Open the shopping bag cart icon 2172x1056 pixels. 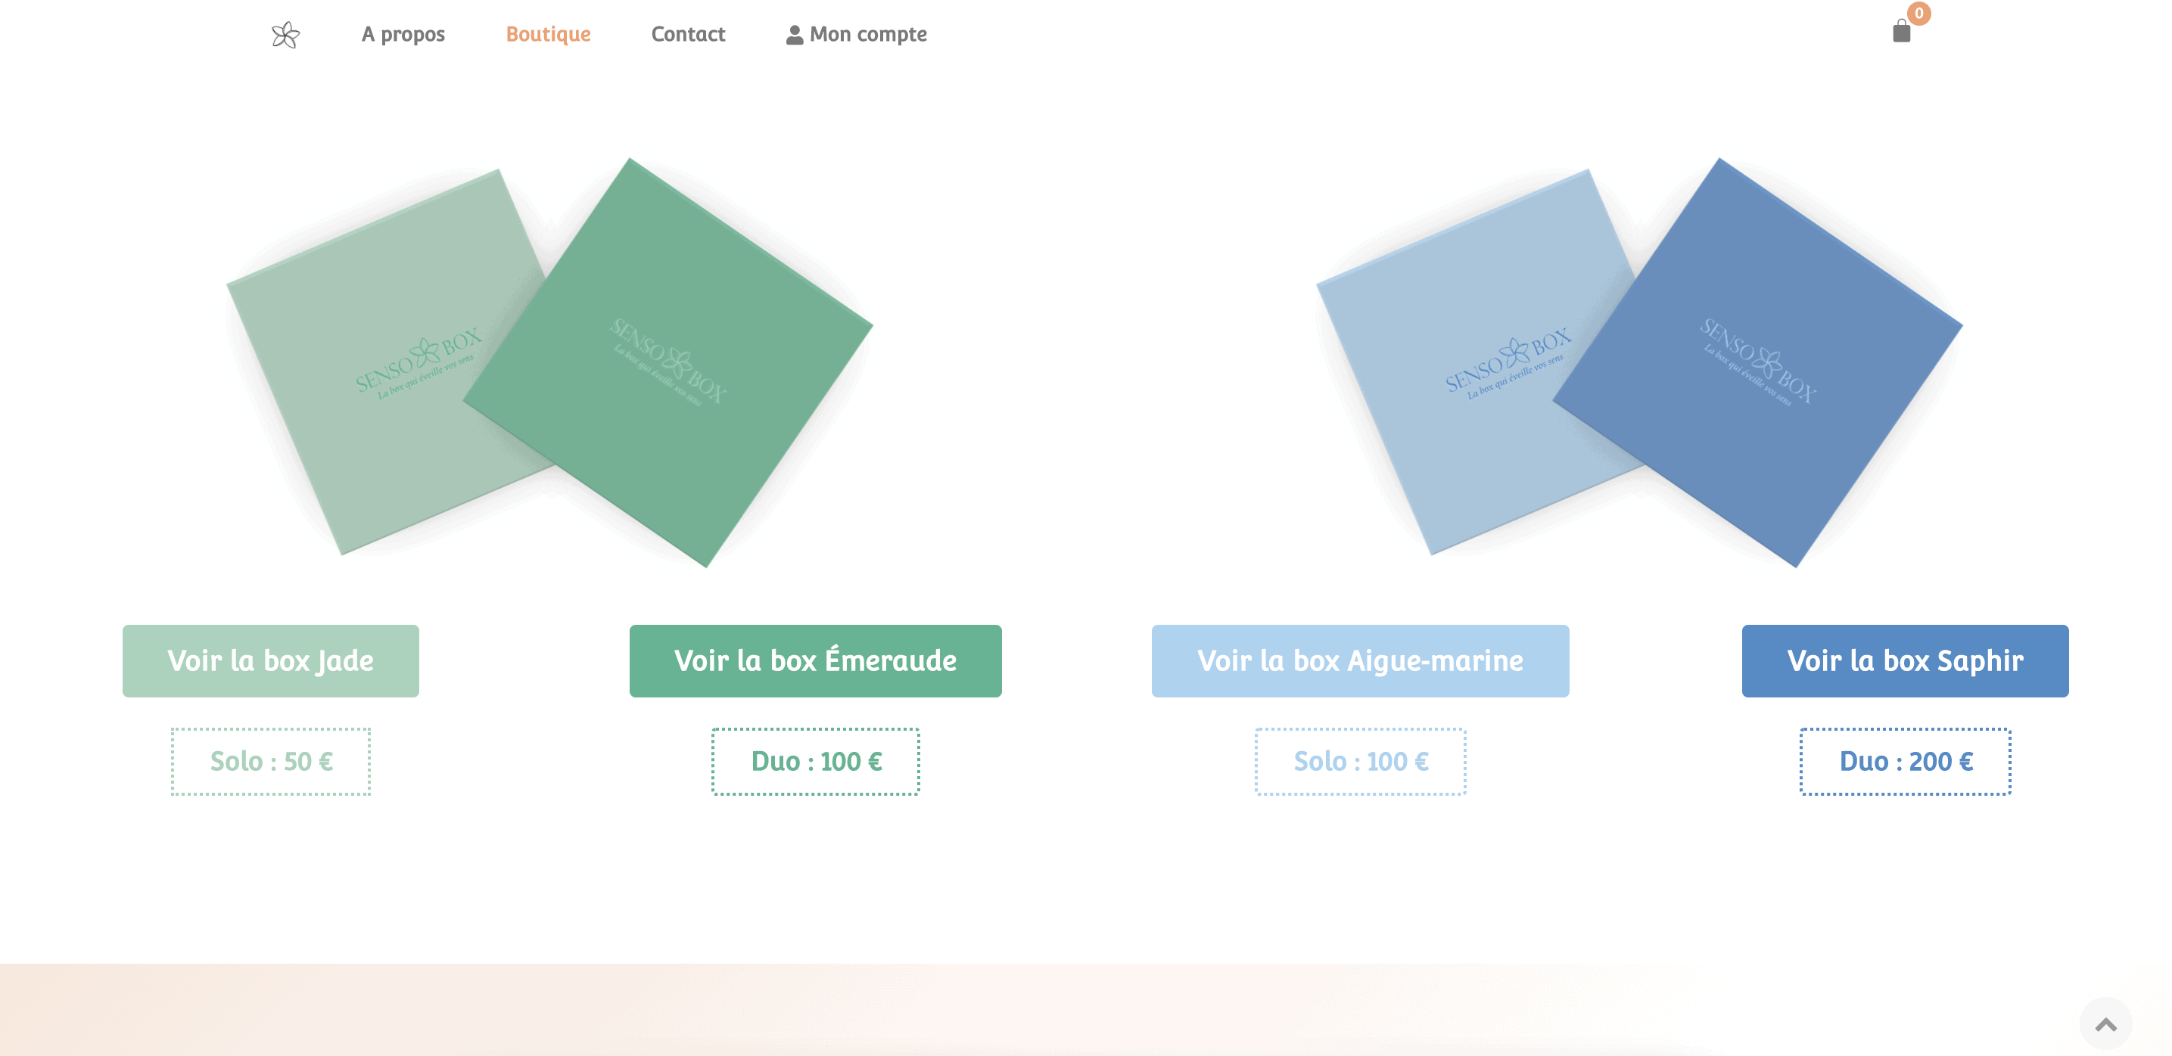1901,32
